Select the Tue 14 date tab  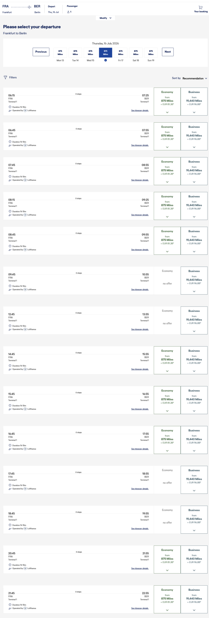pos(75,54)
